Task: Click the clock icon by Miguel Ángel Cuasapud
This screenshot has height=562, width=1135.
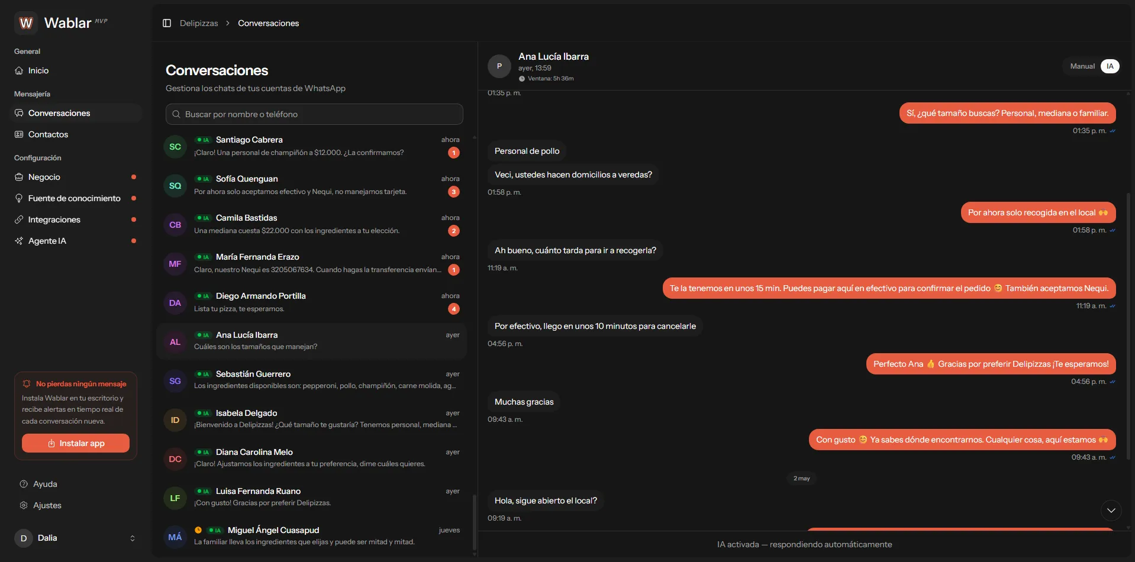Action: [x=198, y=530]
